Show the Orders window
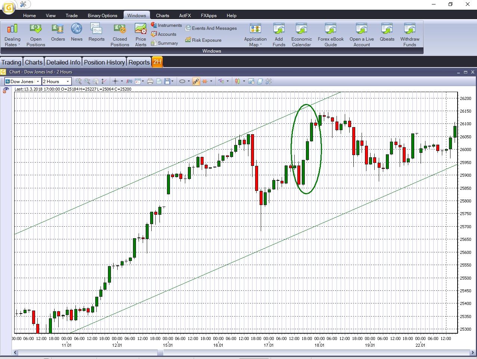The height and width of the screenshot is (359, 477). [x=58, y=32]
